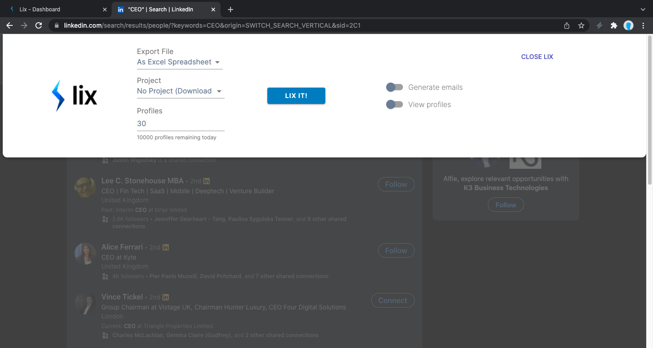
Task: Open Alice Ferrari profile name
Action: 122,247
